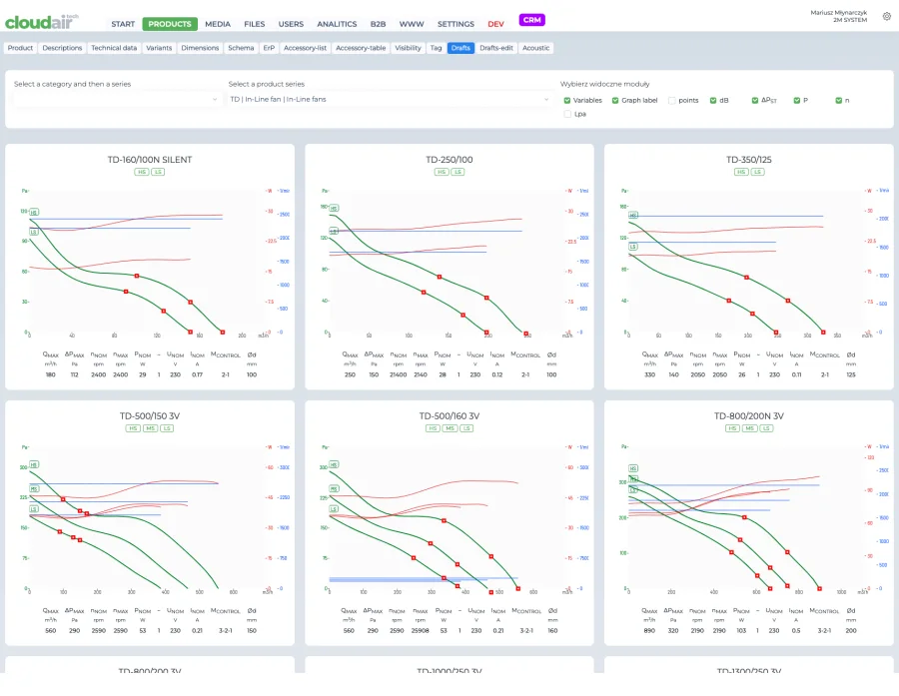Open the product series dropdown
899x696 pixels.
coord(390,99)
